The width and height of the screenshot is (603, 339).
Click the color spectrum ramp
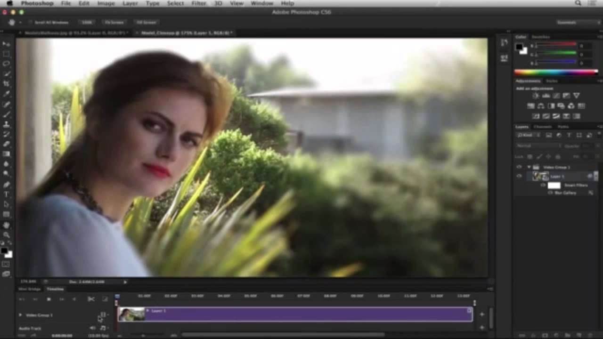[x=556, y=72]
